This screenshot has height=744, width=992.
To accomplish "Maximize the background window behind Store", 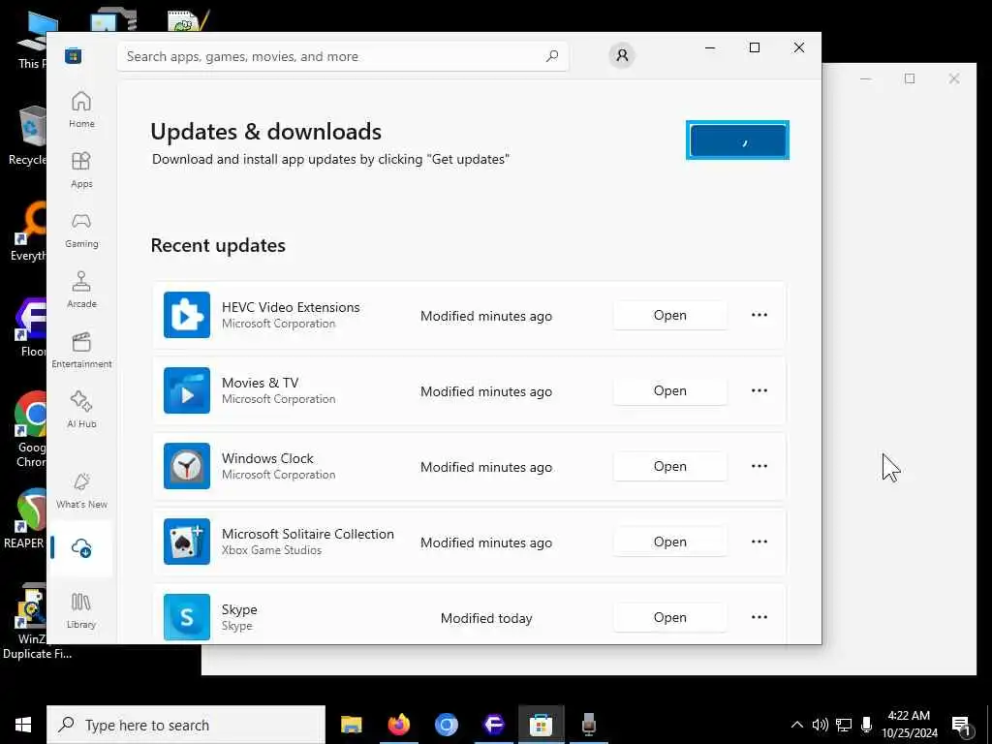I will 910,78.
